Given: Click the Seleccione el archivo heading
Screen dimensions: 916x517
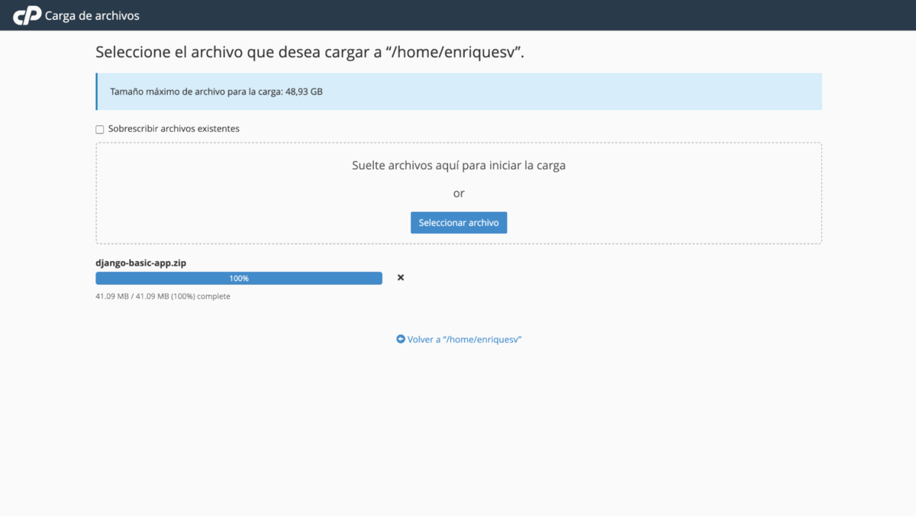Looking at the screenshot, I should click(310, 53).
